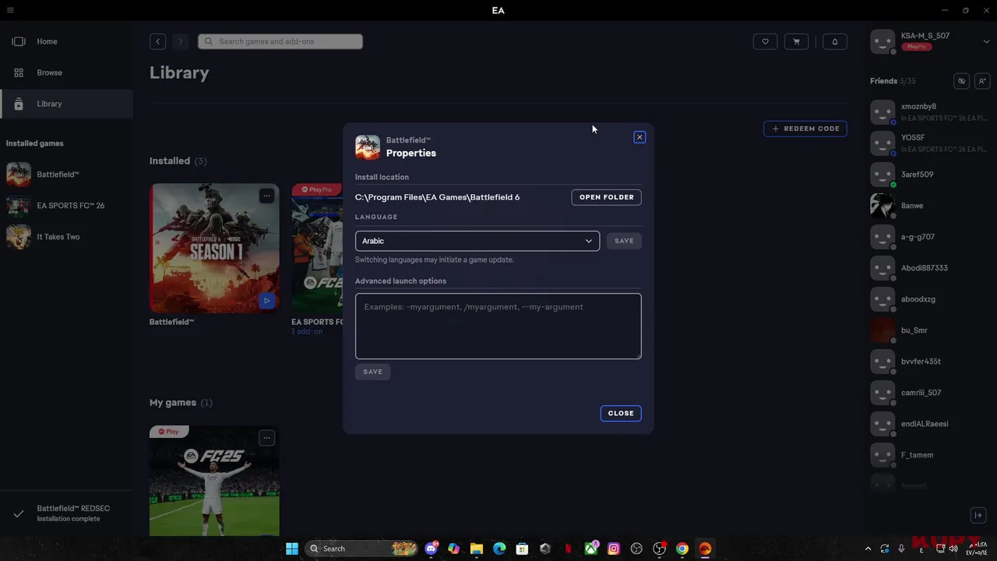Open Instagram from the taskbar
Viewport: 997px width, 561px height.
pos(614,549)
